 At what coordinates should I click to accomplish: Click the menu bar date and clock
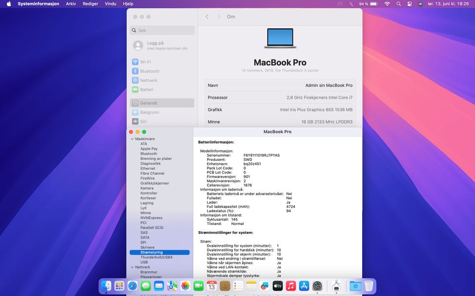tap(448, 4)
